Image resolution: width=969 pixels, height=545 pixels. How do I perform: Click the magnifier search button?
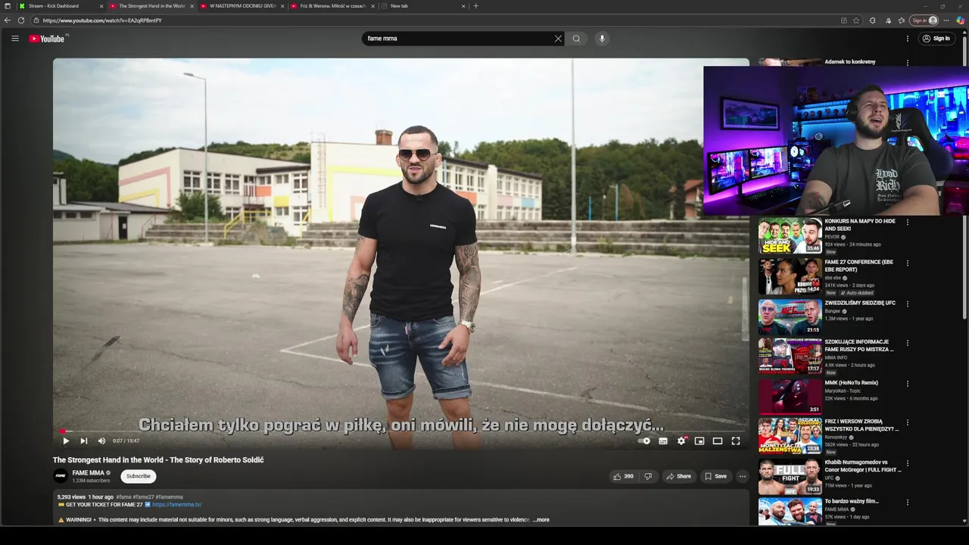[x=576, y=39]
